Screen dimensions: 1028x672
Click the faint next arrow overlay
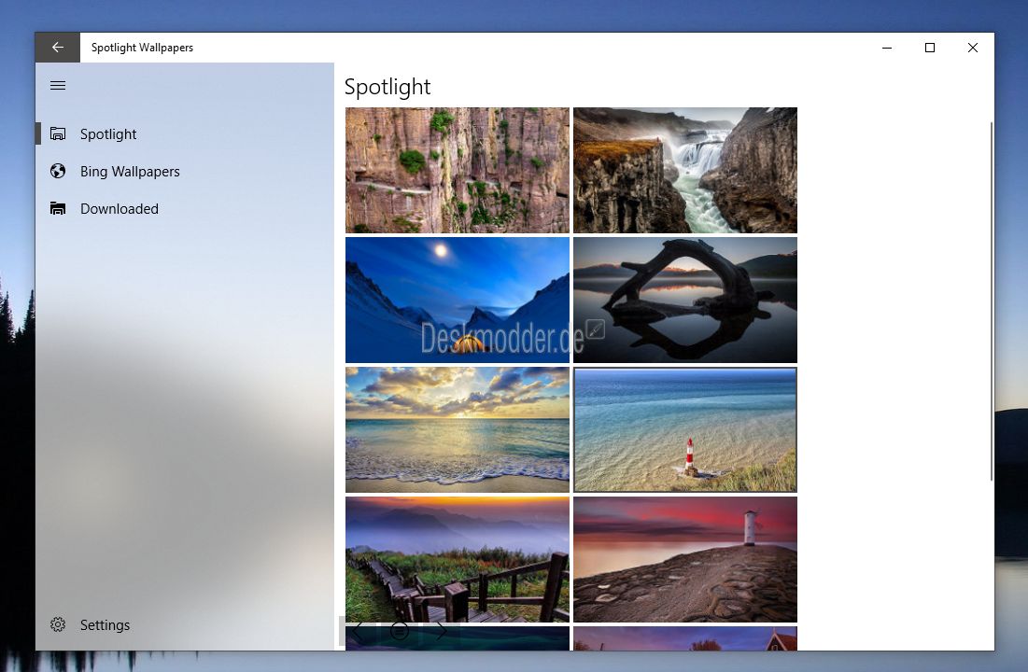pos(442,631)
